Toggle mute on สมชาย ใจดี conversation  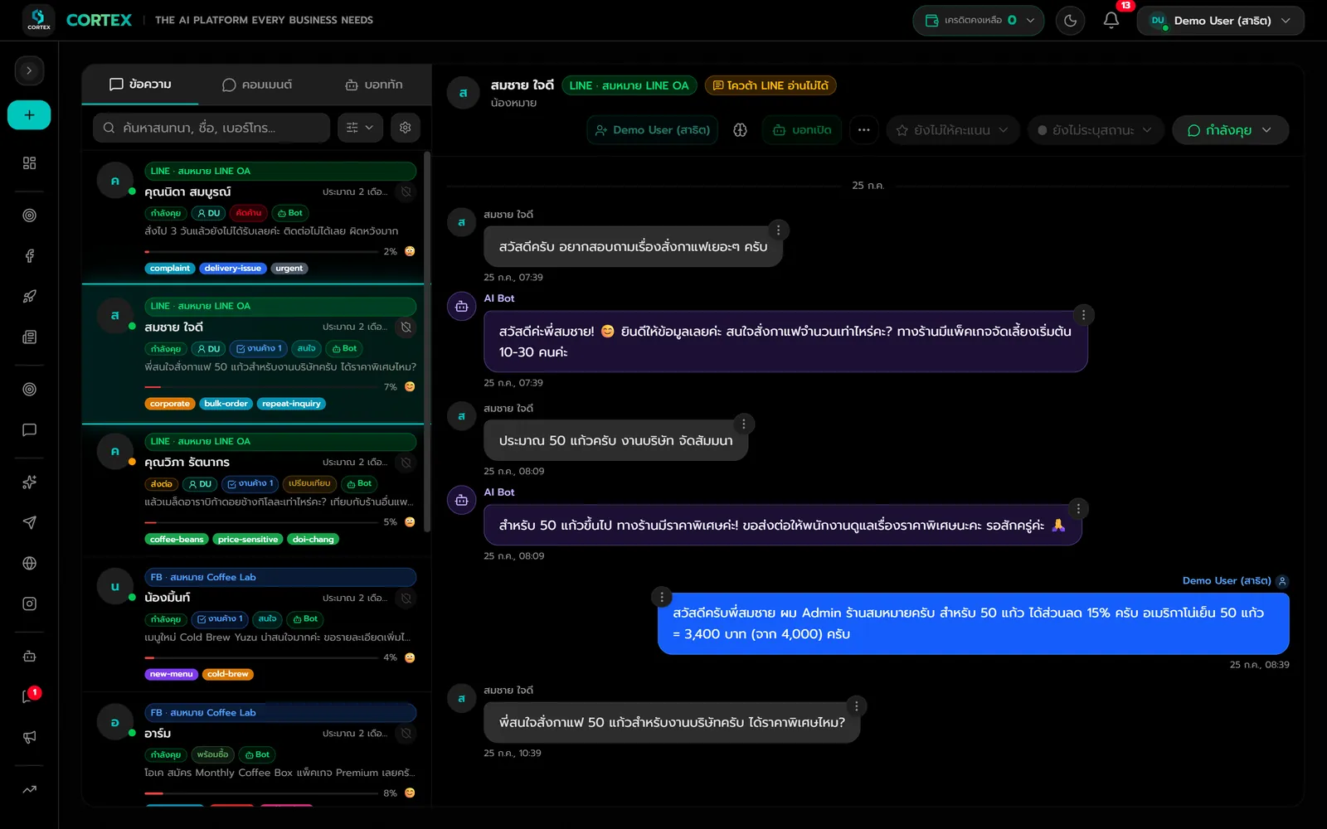(406, 327)
